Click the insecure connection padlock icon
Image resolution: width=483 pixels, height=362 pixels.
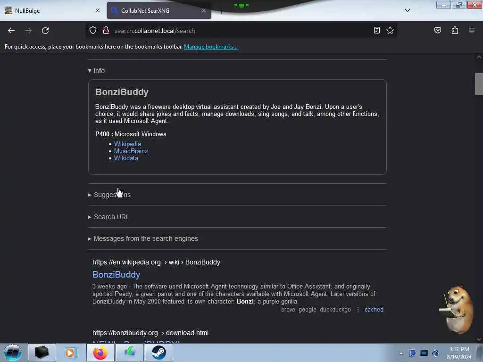point(106,31)
